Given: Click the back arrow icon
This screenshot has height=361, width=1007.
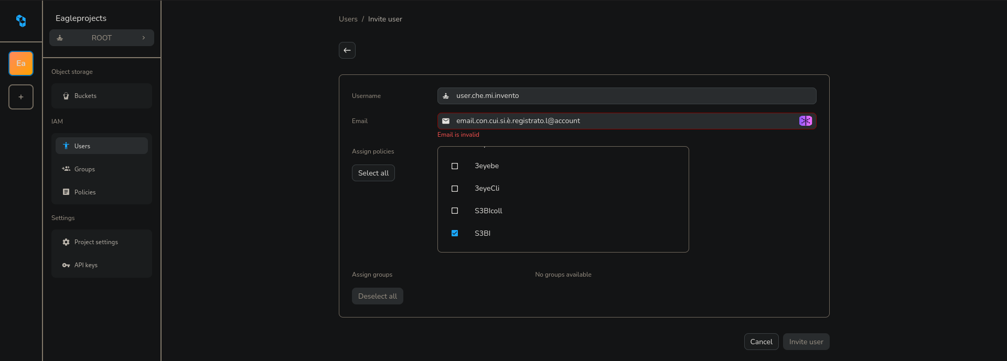Looking at the screenshot, I should (347, 50).
